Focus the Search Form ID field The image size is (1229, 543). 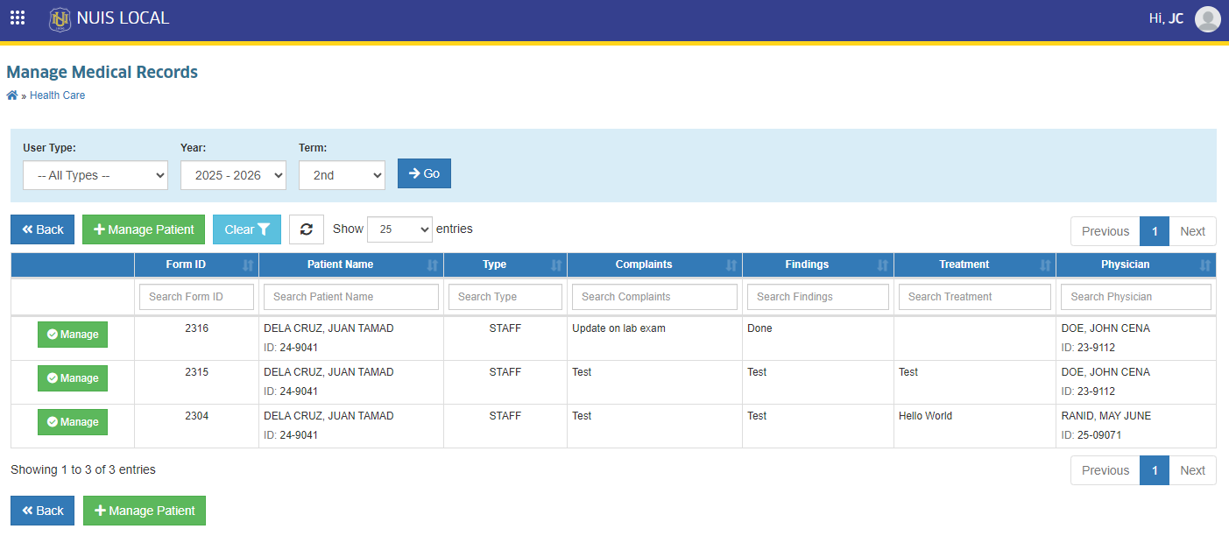click(196, 297)
